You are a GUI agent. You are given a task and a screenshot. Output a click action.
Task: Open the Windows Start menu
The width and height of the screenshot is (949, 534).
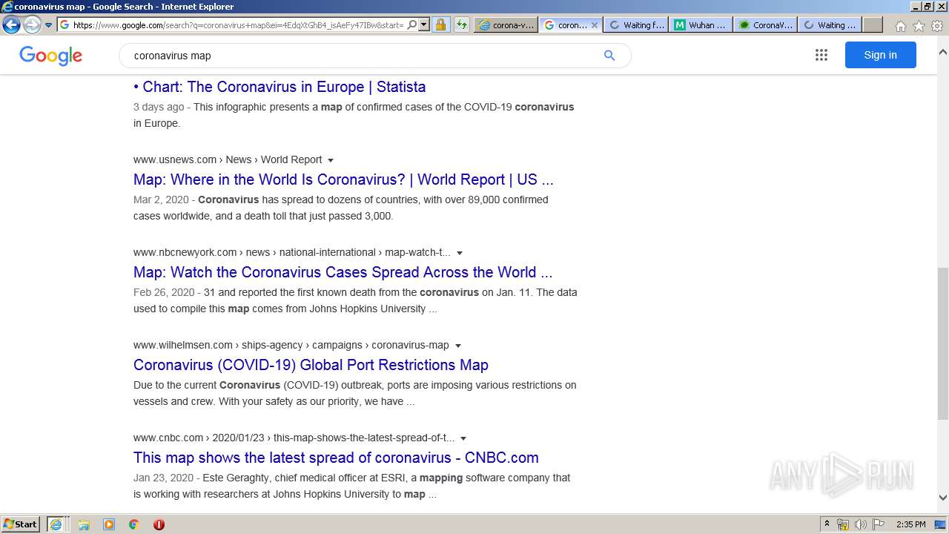point(20,524)
